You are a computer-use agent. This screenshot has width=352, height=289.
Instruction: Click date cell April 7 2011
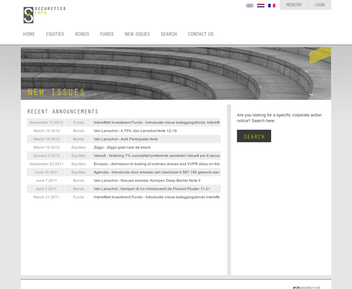(47, 189)
